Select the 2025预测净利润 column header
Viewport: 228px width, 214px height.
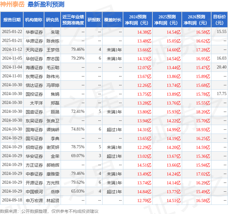(x=167, y=20)
